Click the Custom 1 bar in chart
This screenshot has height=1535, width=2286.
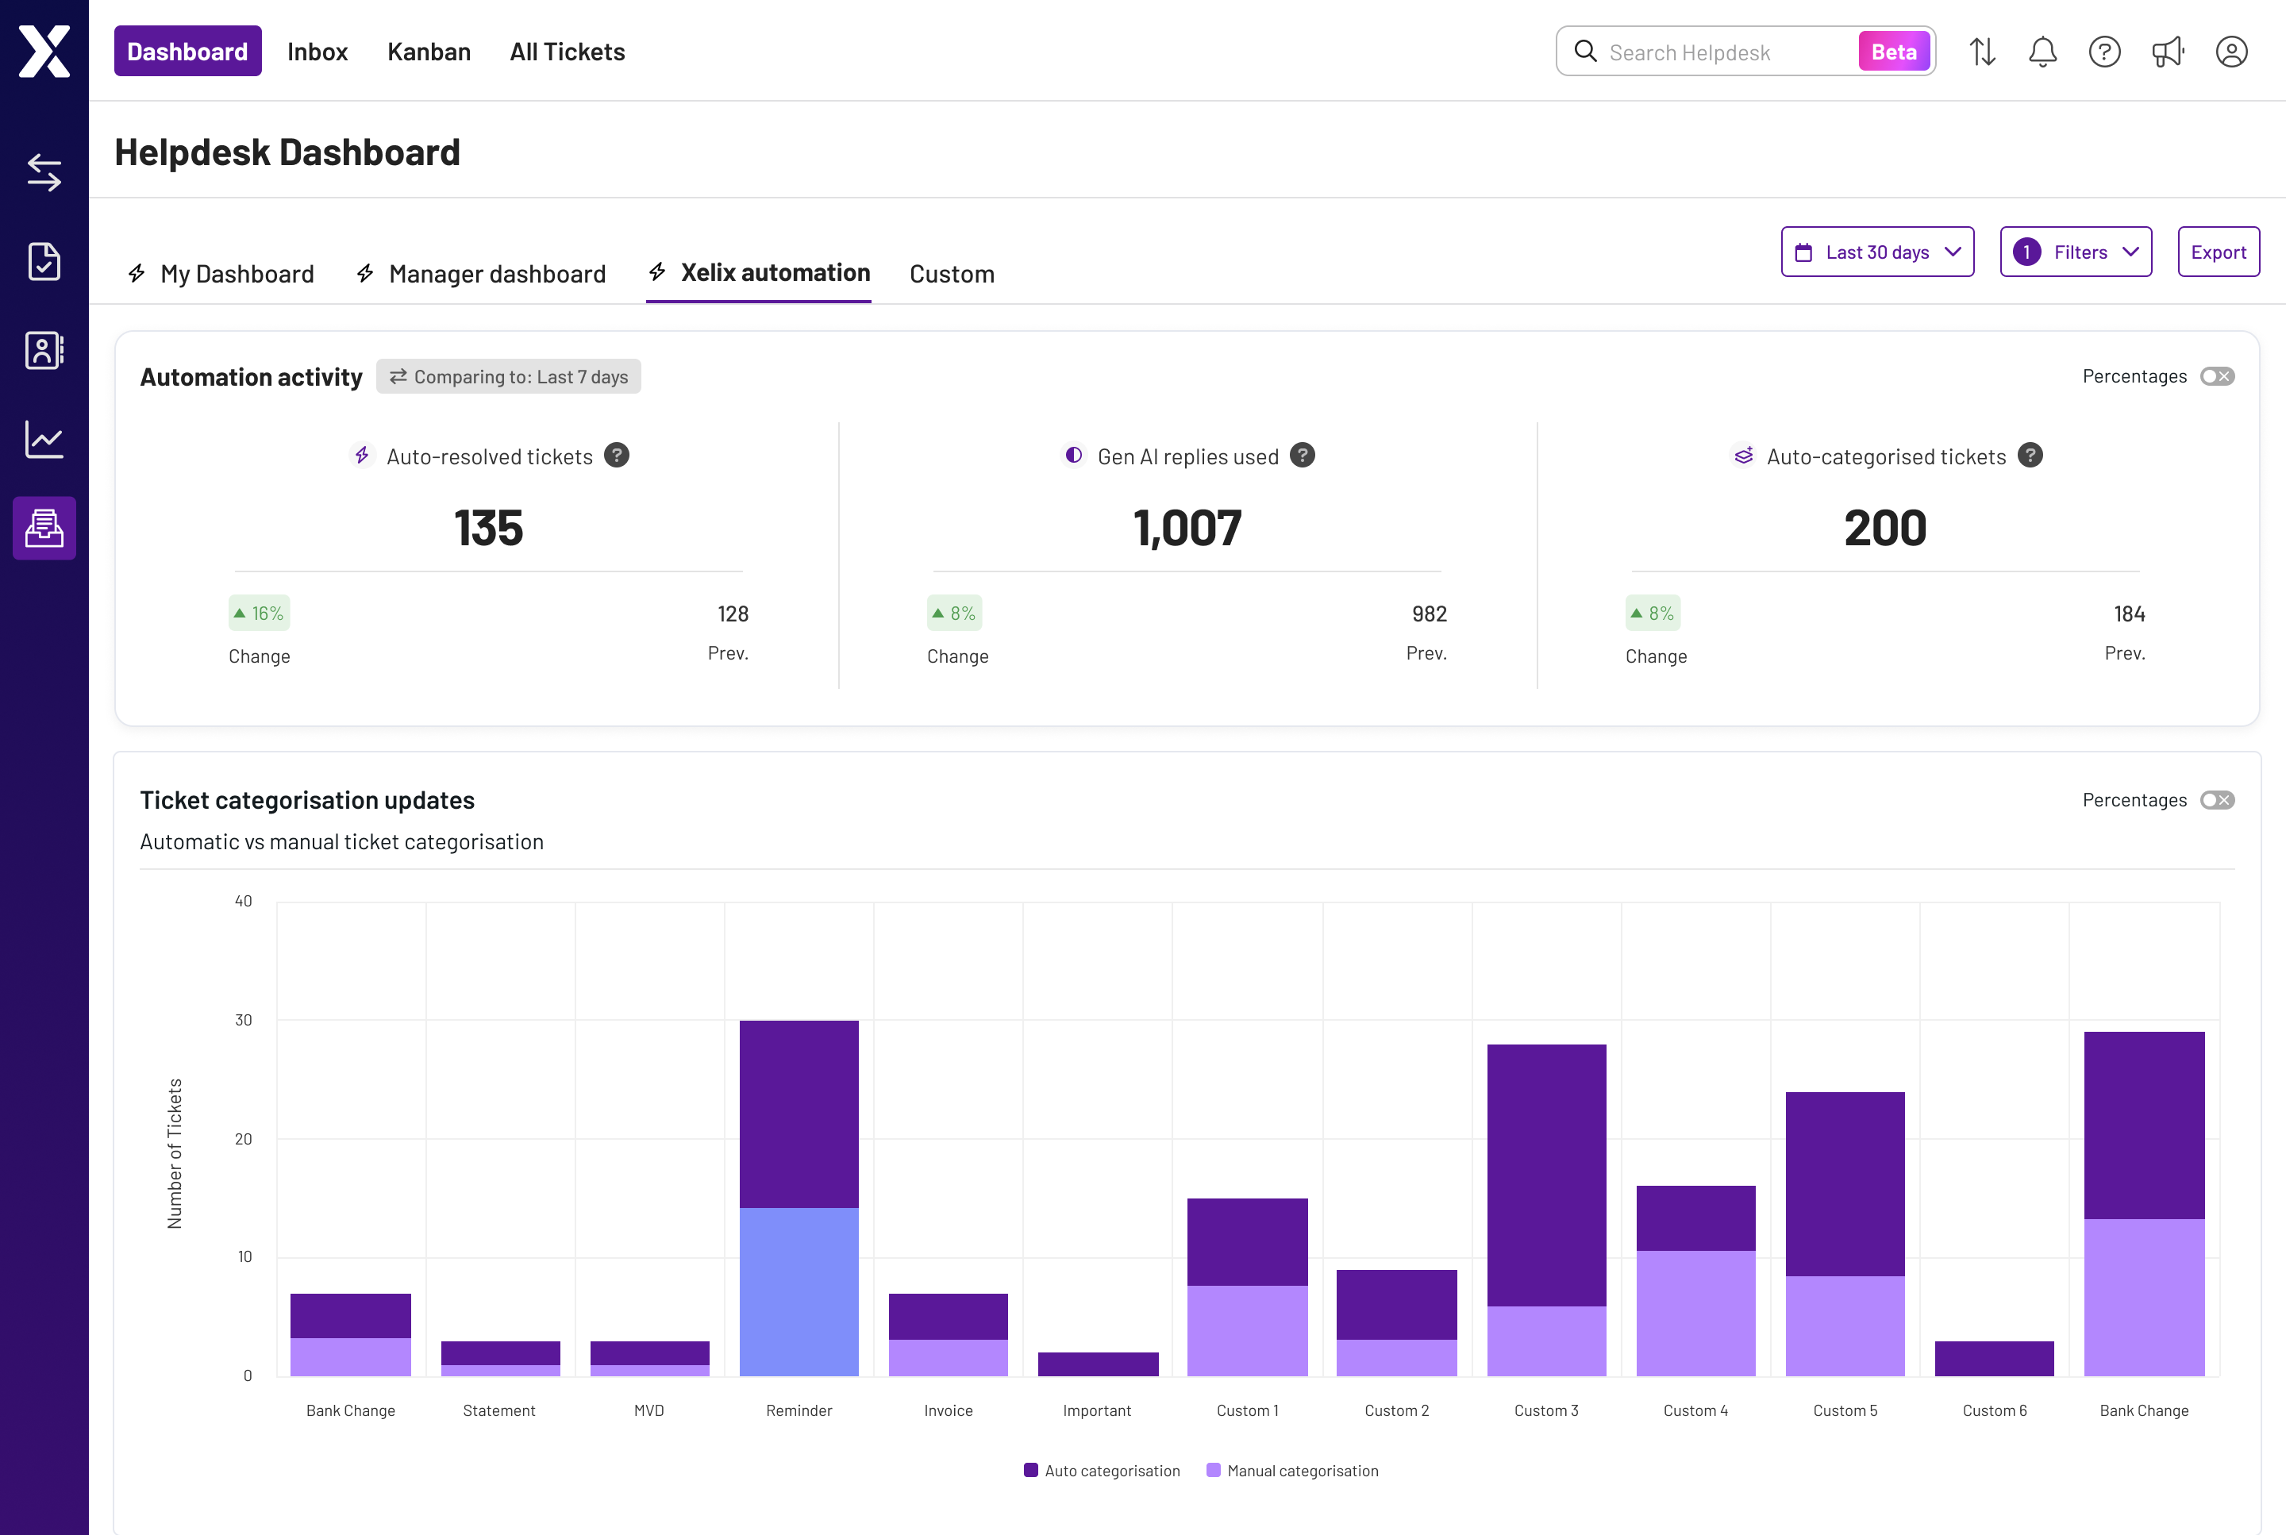[1247, 1287]
